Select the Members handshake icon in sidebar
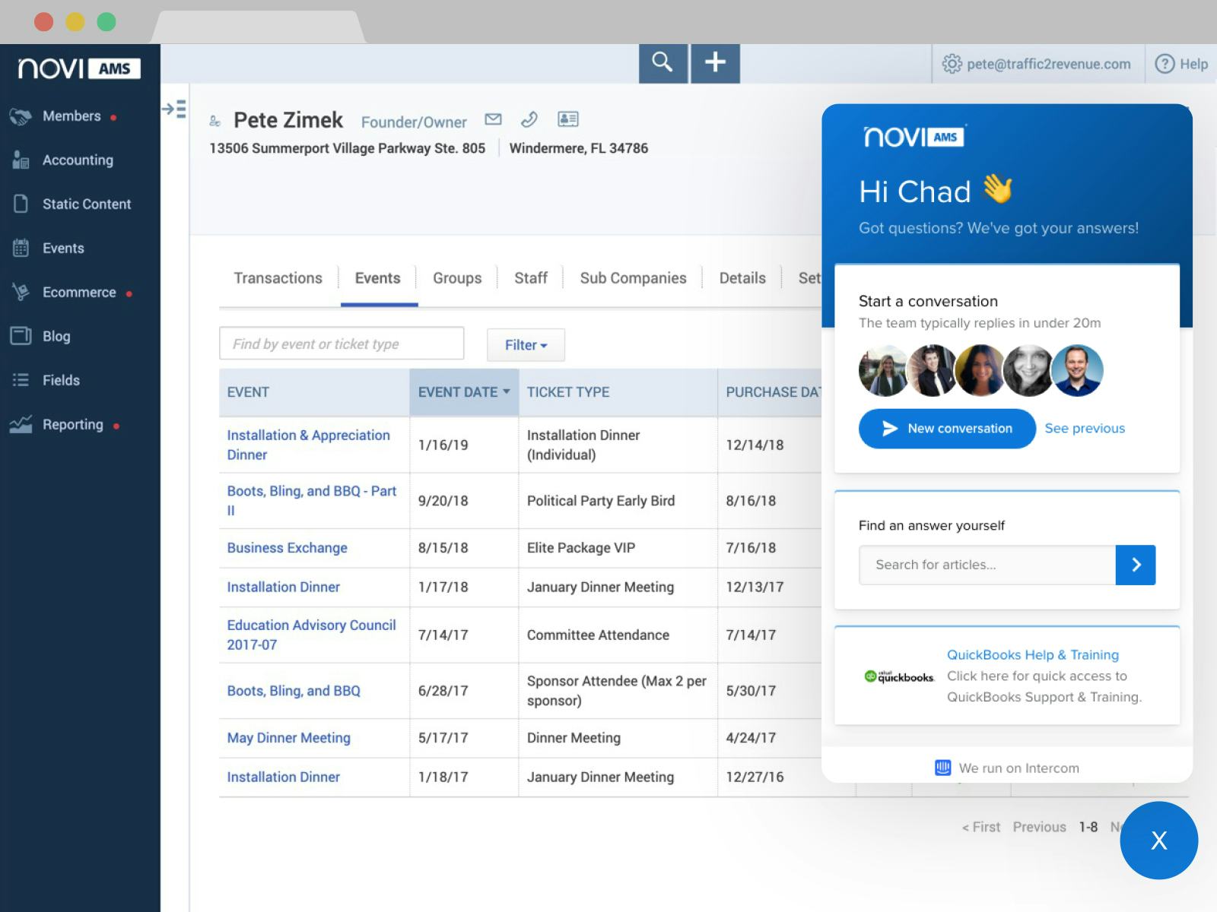1217x912 pixels. coord(22,116)
